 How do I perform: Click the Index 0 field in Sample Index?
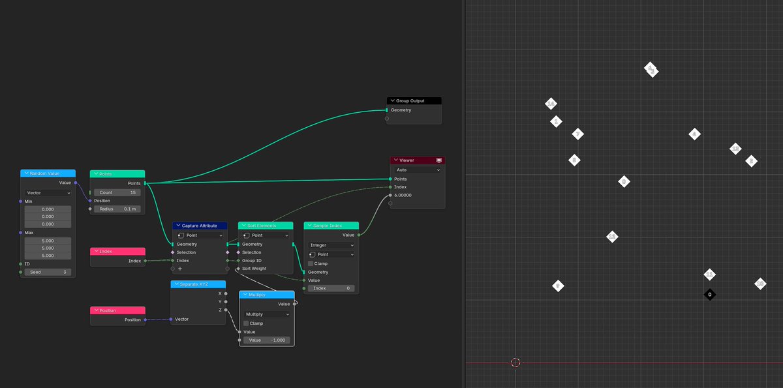331,288
